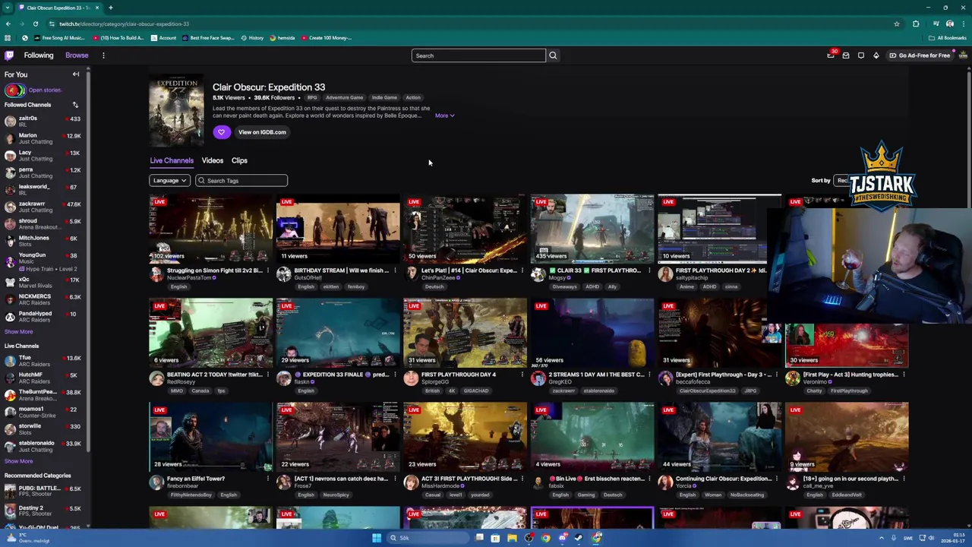Open options for Fancy an Eiffel Tower stream
972x547 pixels.
[268, 479]
